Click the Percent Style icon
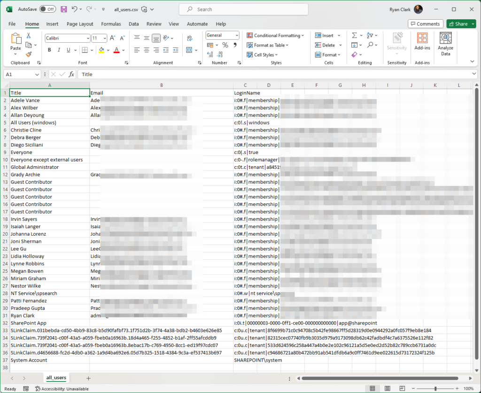481x393 pixels. click(x=225, y=45)
